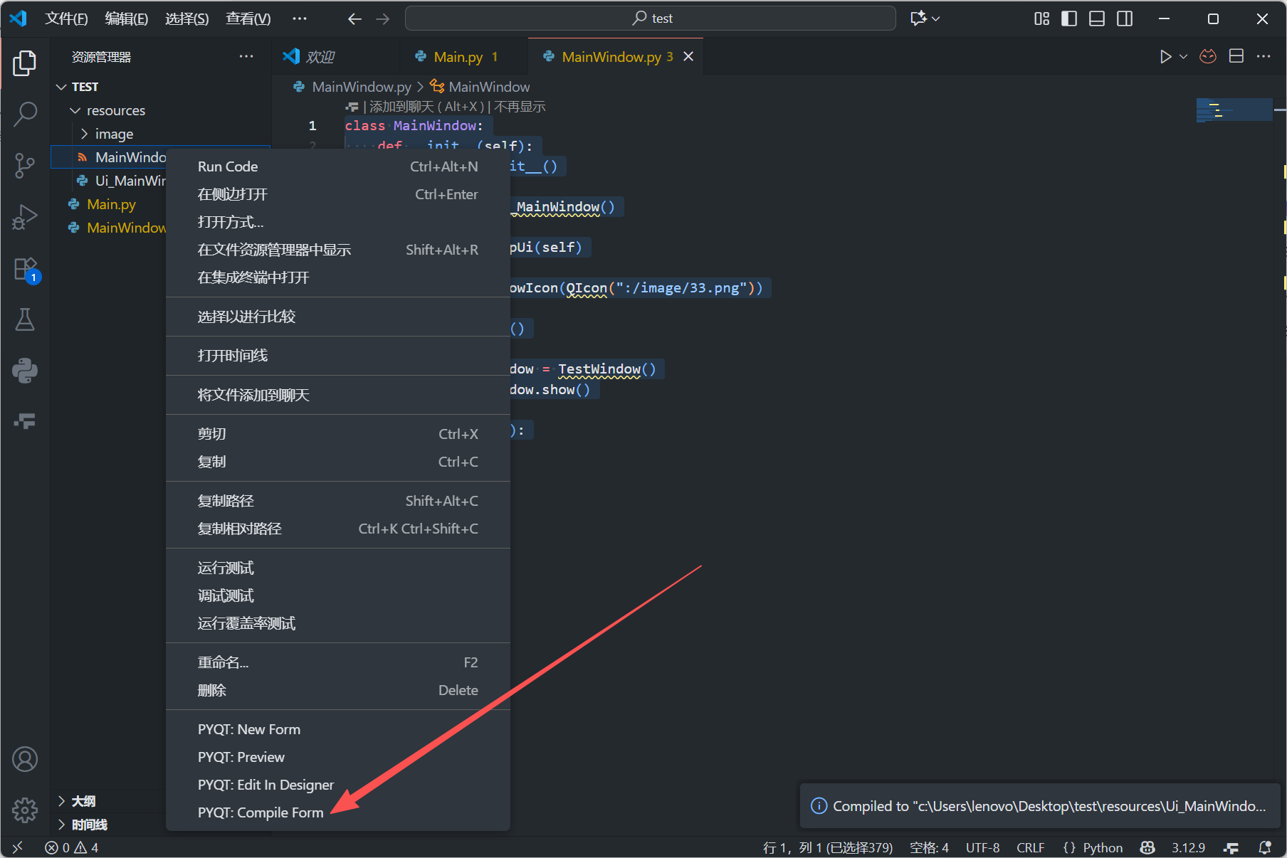Choose 选择以进行比较
Screen dimensions: 1287x858
pos(338,317)
